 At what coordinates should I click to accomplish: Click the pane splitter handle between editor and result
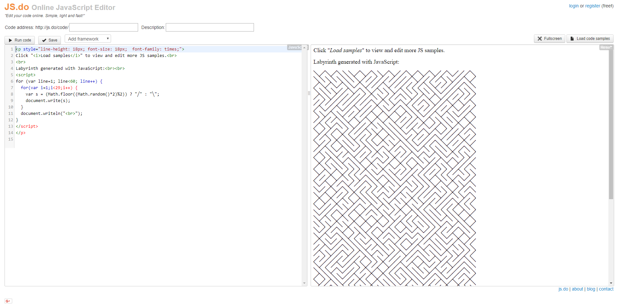[x=309, y=93]
